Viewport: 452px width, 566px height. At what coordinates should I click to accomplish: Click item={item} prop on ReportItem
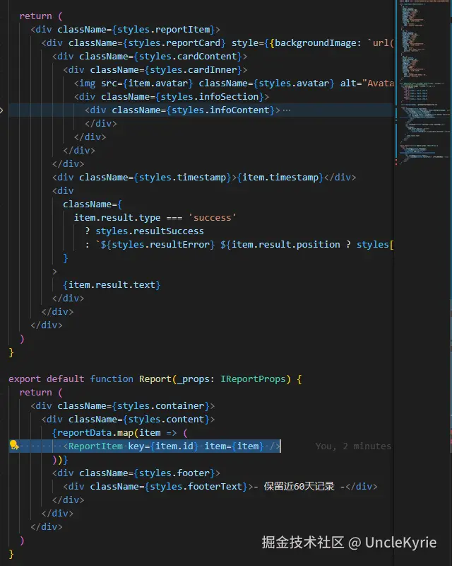234,446
